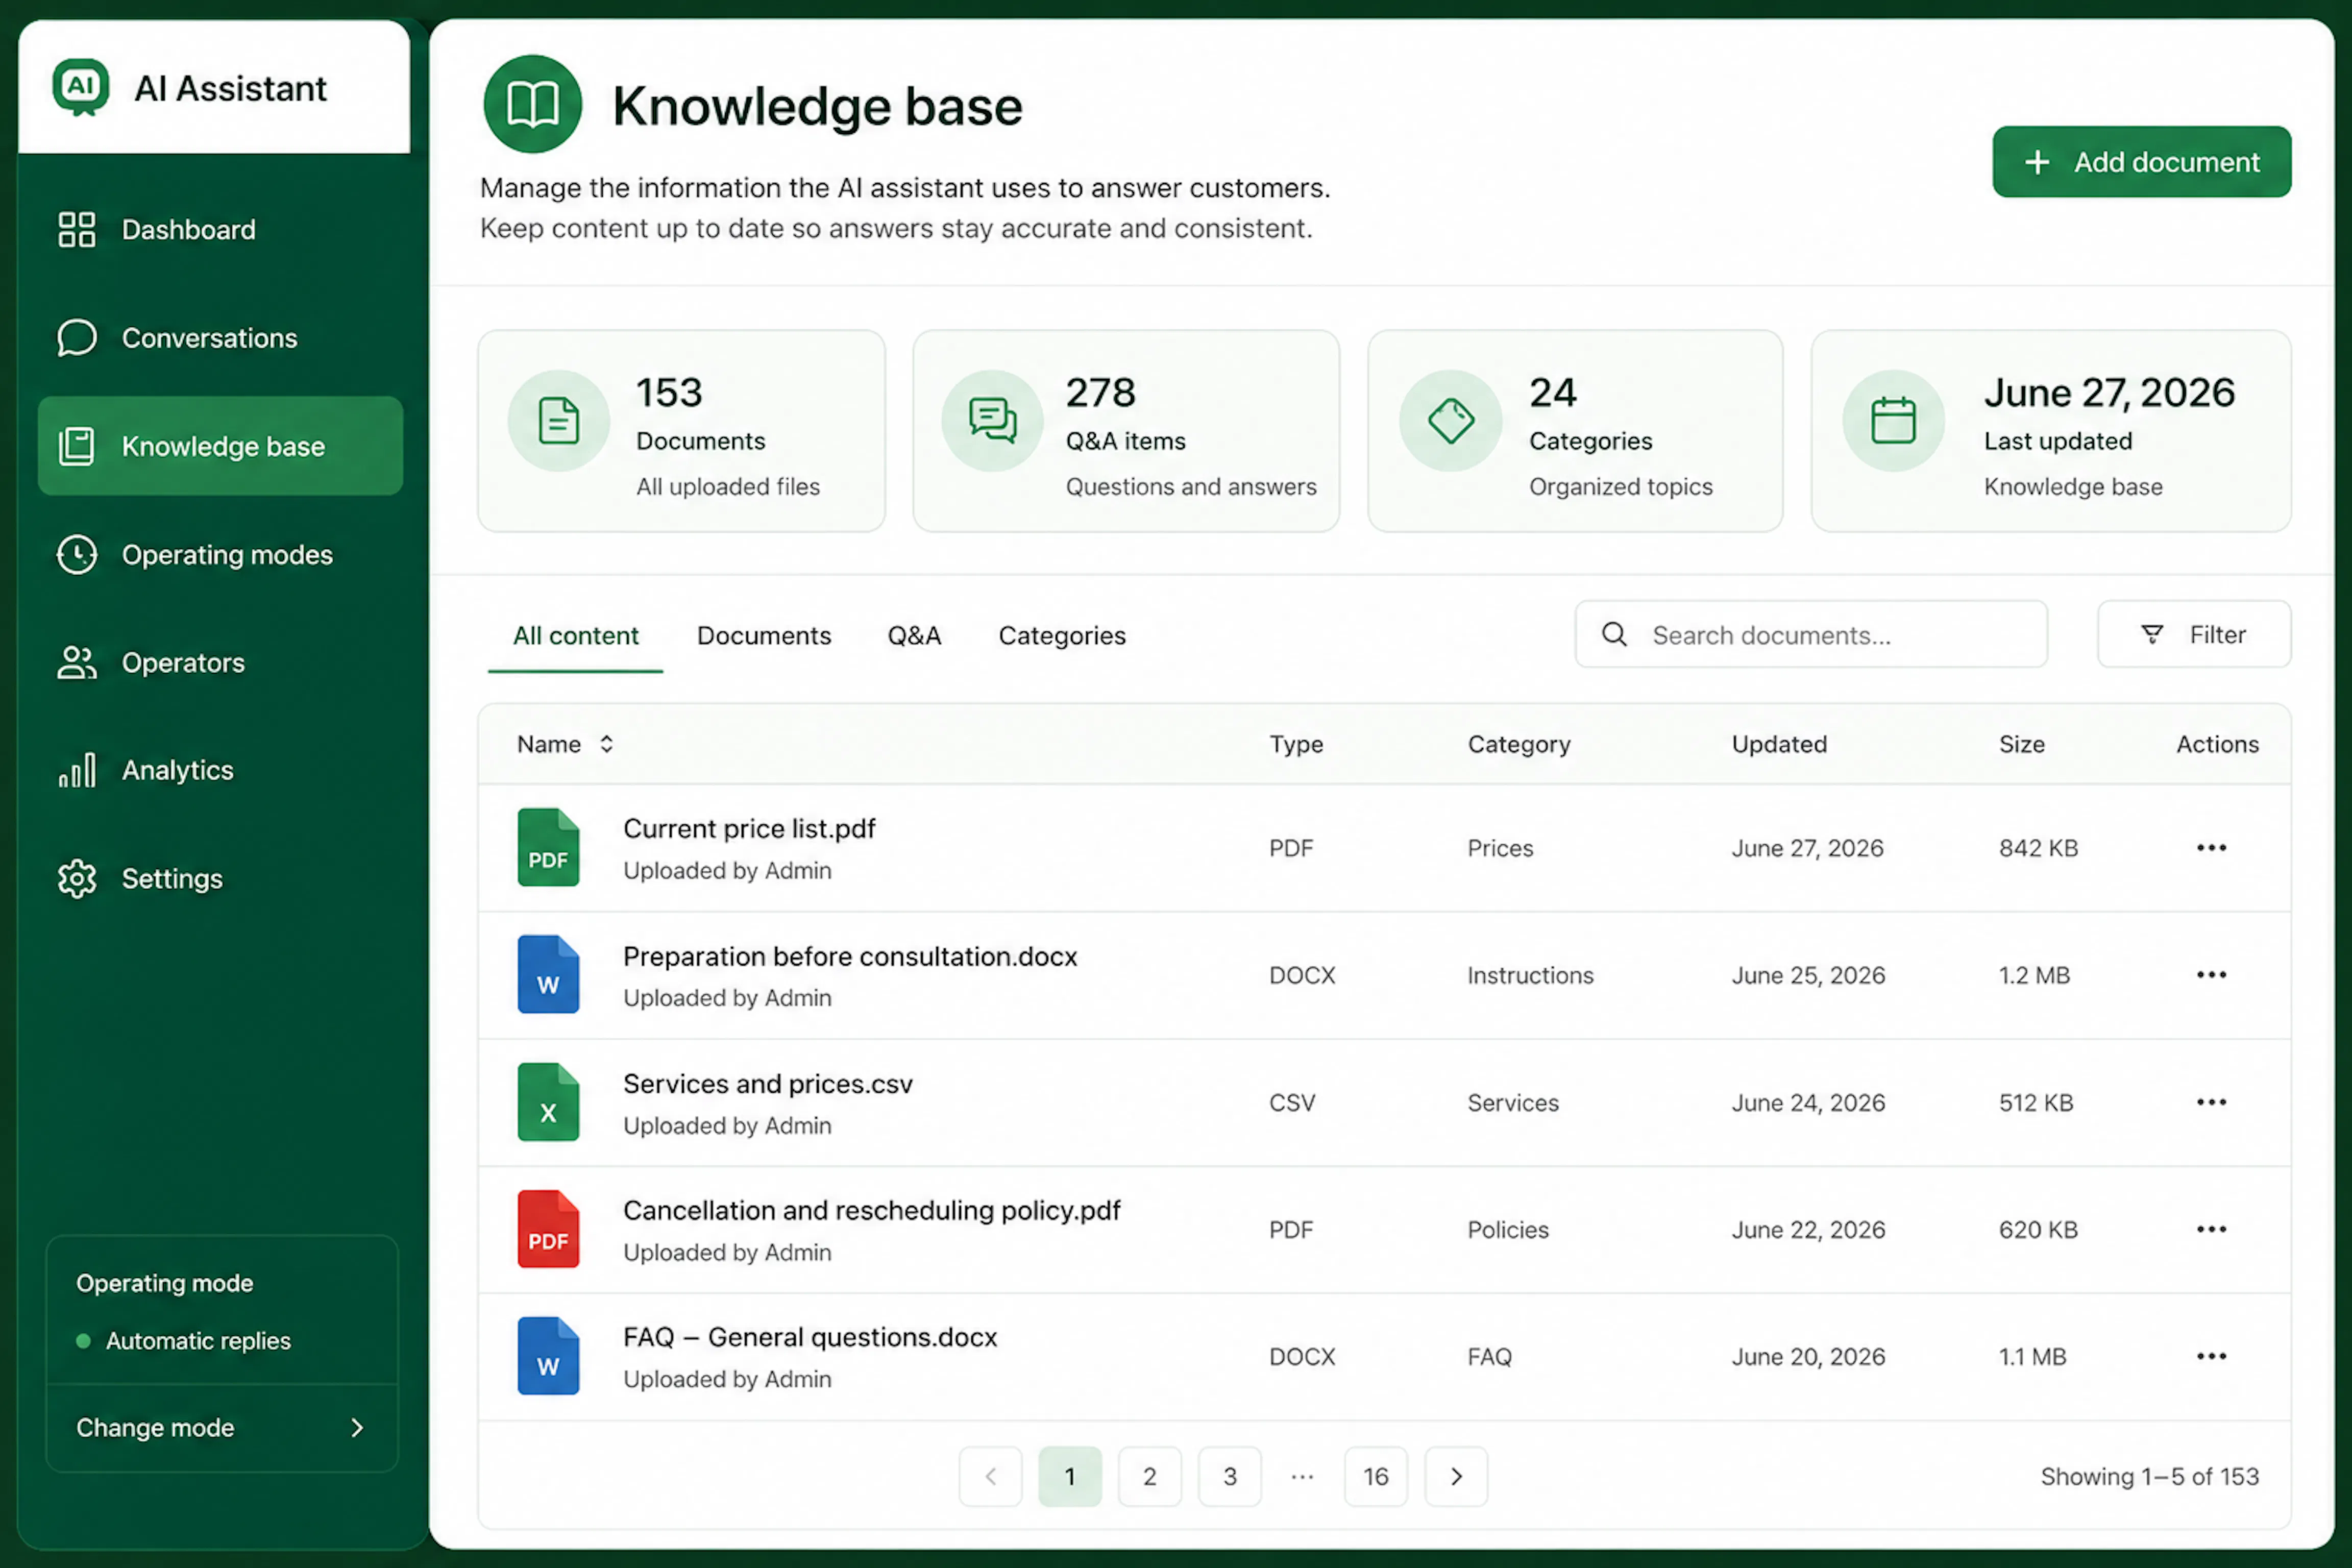Click the Add document button

[2141, 161]
